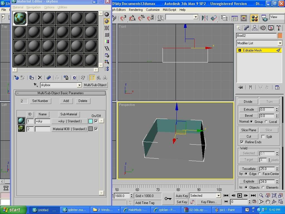Toggle On/Off checkbox for +sky sub-material
The height and width of the screenshot is (214, 285).
(96, 121)
